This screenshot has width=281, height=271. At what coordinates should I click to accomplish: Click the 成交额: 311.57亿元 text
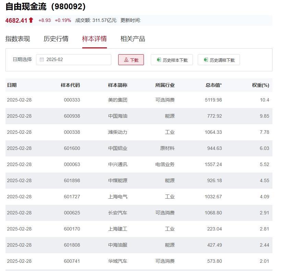(96, 20)
